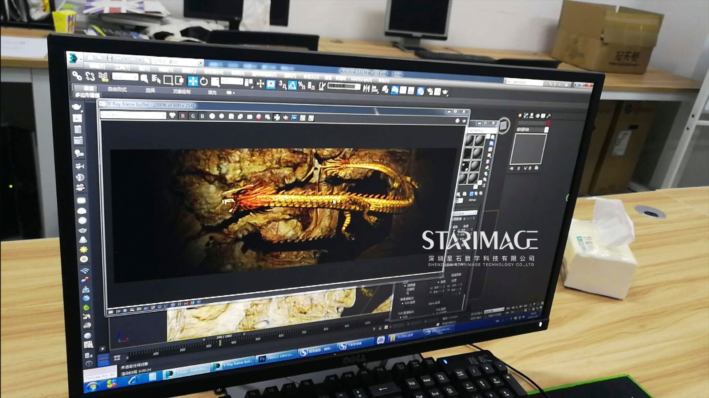Choose the Rectangular Selection Region tool
Image resolution: width=709 pixels, height=398 pixels.
pyautogui.click(x=168, y=80)
